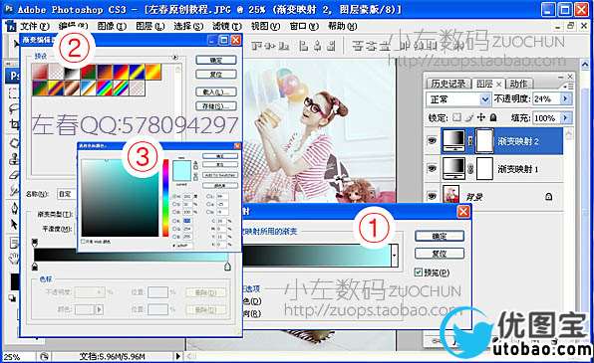Open presets flyout arrow in gradient editor

coord(175,58)
